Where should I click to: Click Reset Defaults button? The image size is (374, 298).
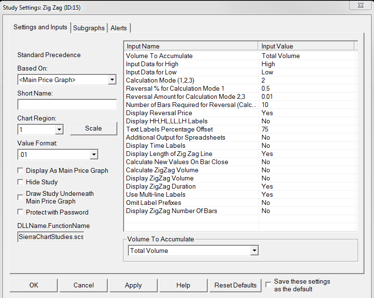click(236, 285)
